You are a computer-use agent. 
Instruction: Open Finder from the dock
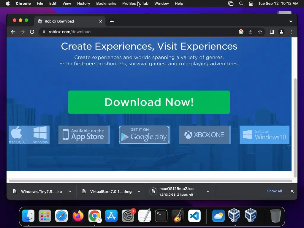[28, 216]
